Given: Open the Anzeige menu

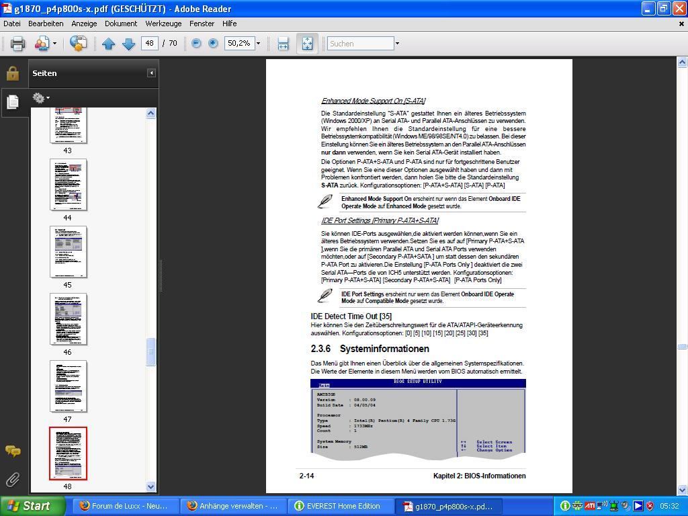Looking at the screenshot, I should pyautogui.click(x=84, y=24).
